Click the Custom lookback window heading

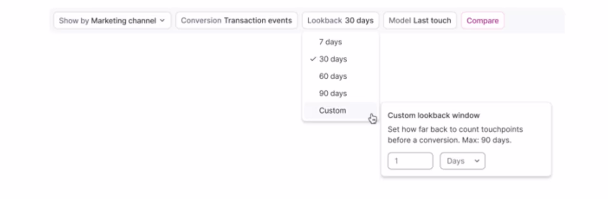(x=434, y=115)
